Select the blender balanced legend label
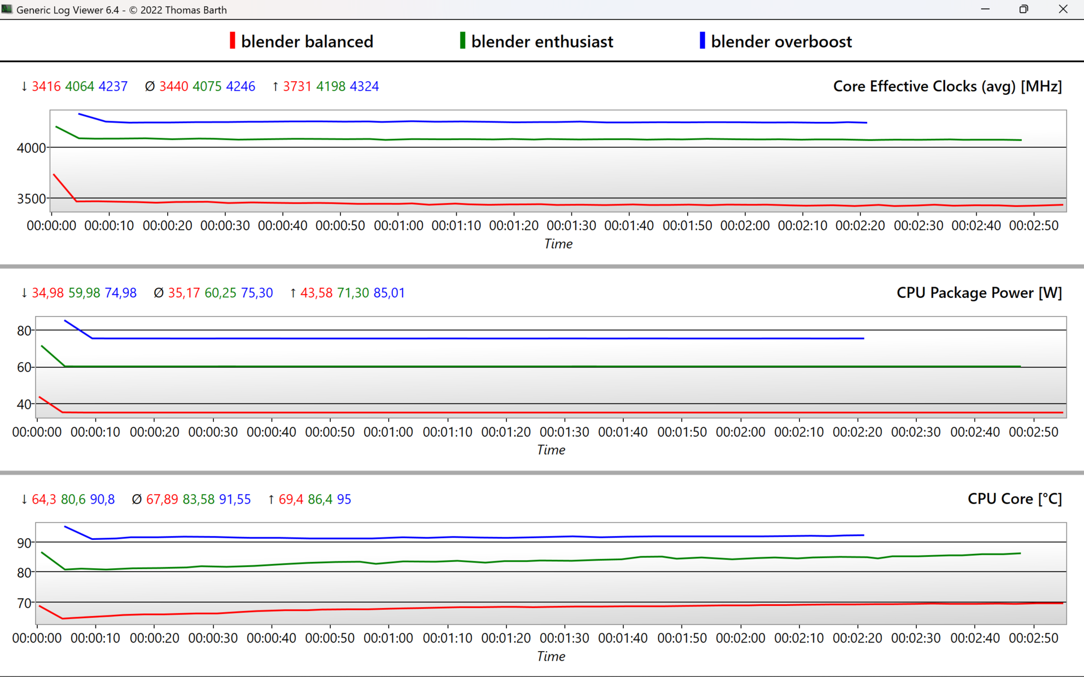 click(x=307, y=42)
